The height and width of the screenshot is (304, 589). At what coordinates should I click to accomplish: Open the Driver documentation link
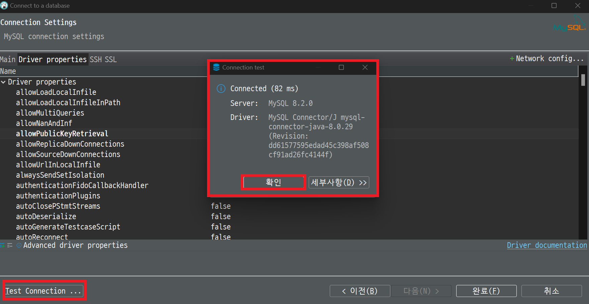tap(547, 245)
